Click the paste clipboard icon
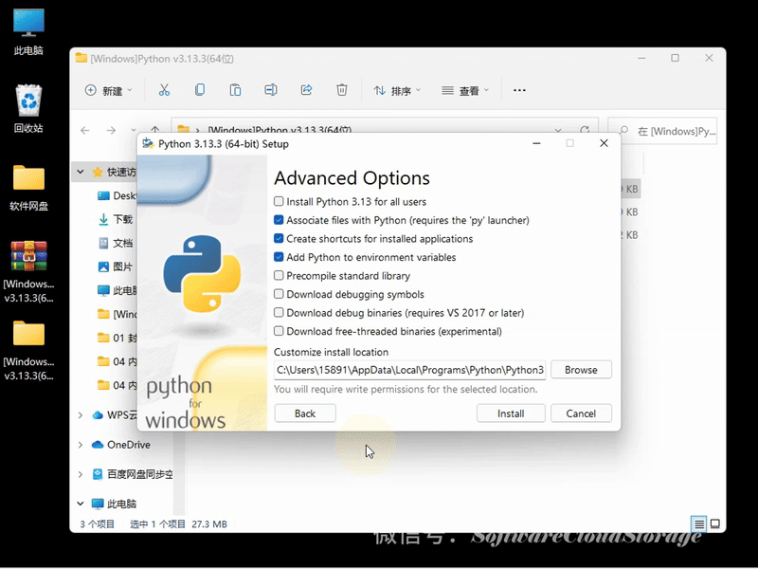The height and width of the screenshot is (569, 758). click(235, 90)
